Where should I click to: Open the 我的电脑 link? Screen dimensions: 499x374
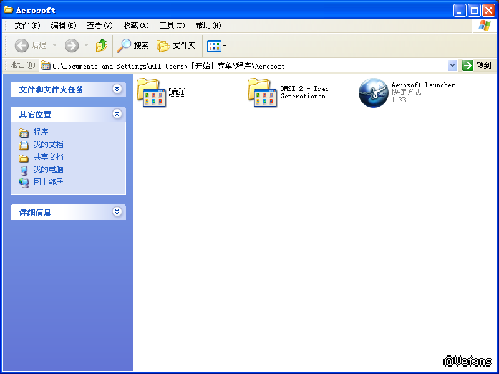click(48, 169)
